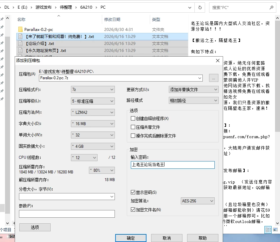Close the 添加到压缩包 dialog
Image resolution: width=280 pixels, height=242 pixels.
(x=217, y=61)
